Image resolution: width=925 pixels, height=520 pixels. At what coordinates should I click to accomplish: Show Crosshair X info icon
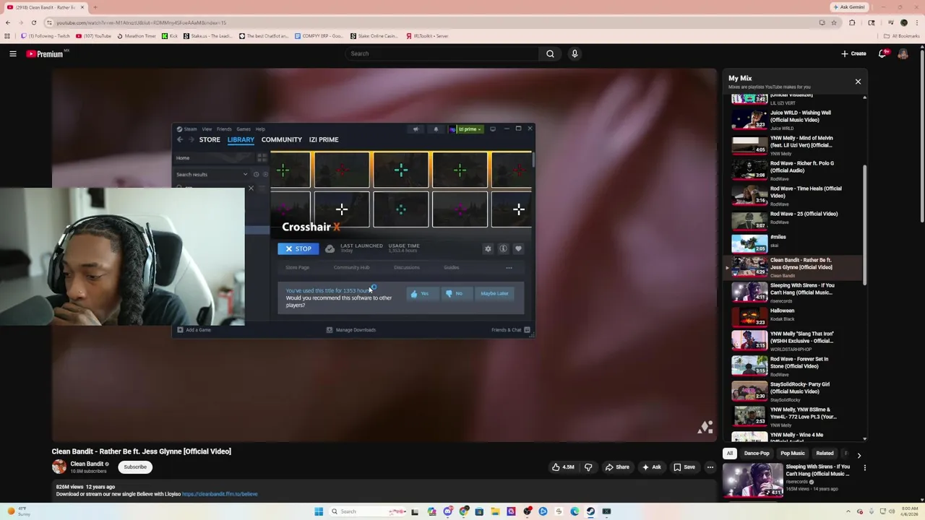pos(504,248)
